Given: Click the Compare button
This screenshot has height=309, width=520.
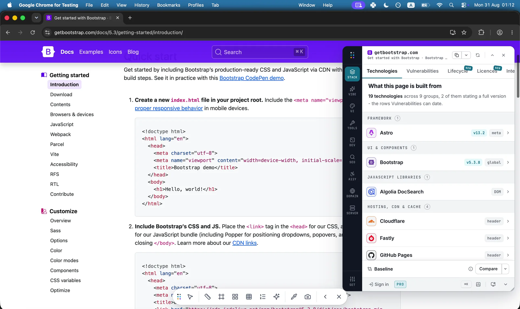Looking at the screenshot, I should tap(488, 269).
